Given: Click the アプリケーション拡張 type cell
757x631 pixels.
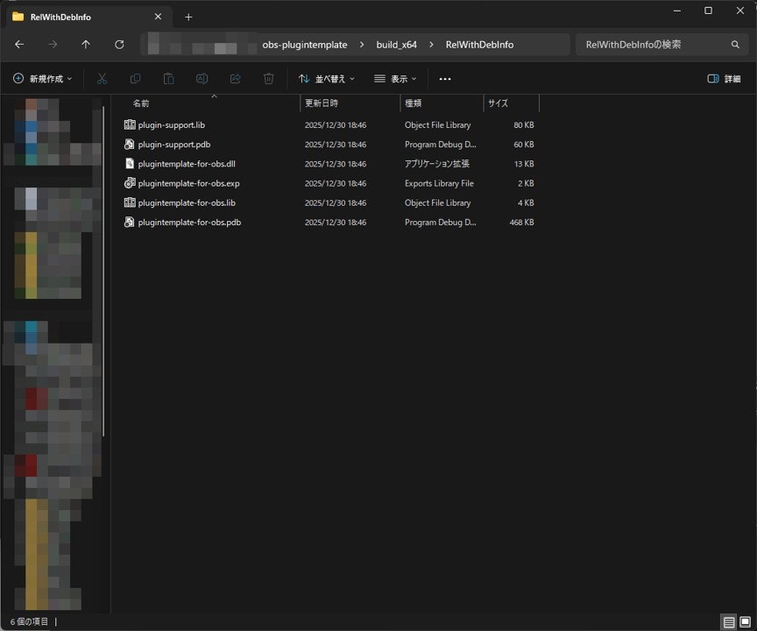Looking at the screenshot, I should tap(437, 164).
